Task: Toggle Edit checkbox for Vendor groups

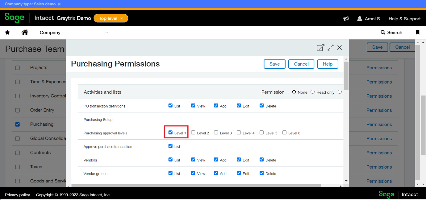Action: (239, 173)
